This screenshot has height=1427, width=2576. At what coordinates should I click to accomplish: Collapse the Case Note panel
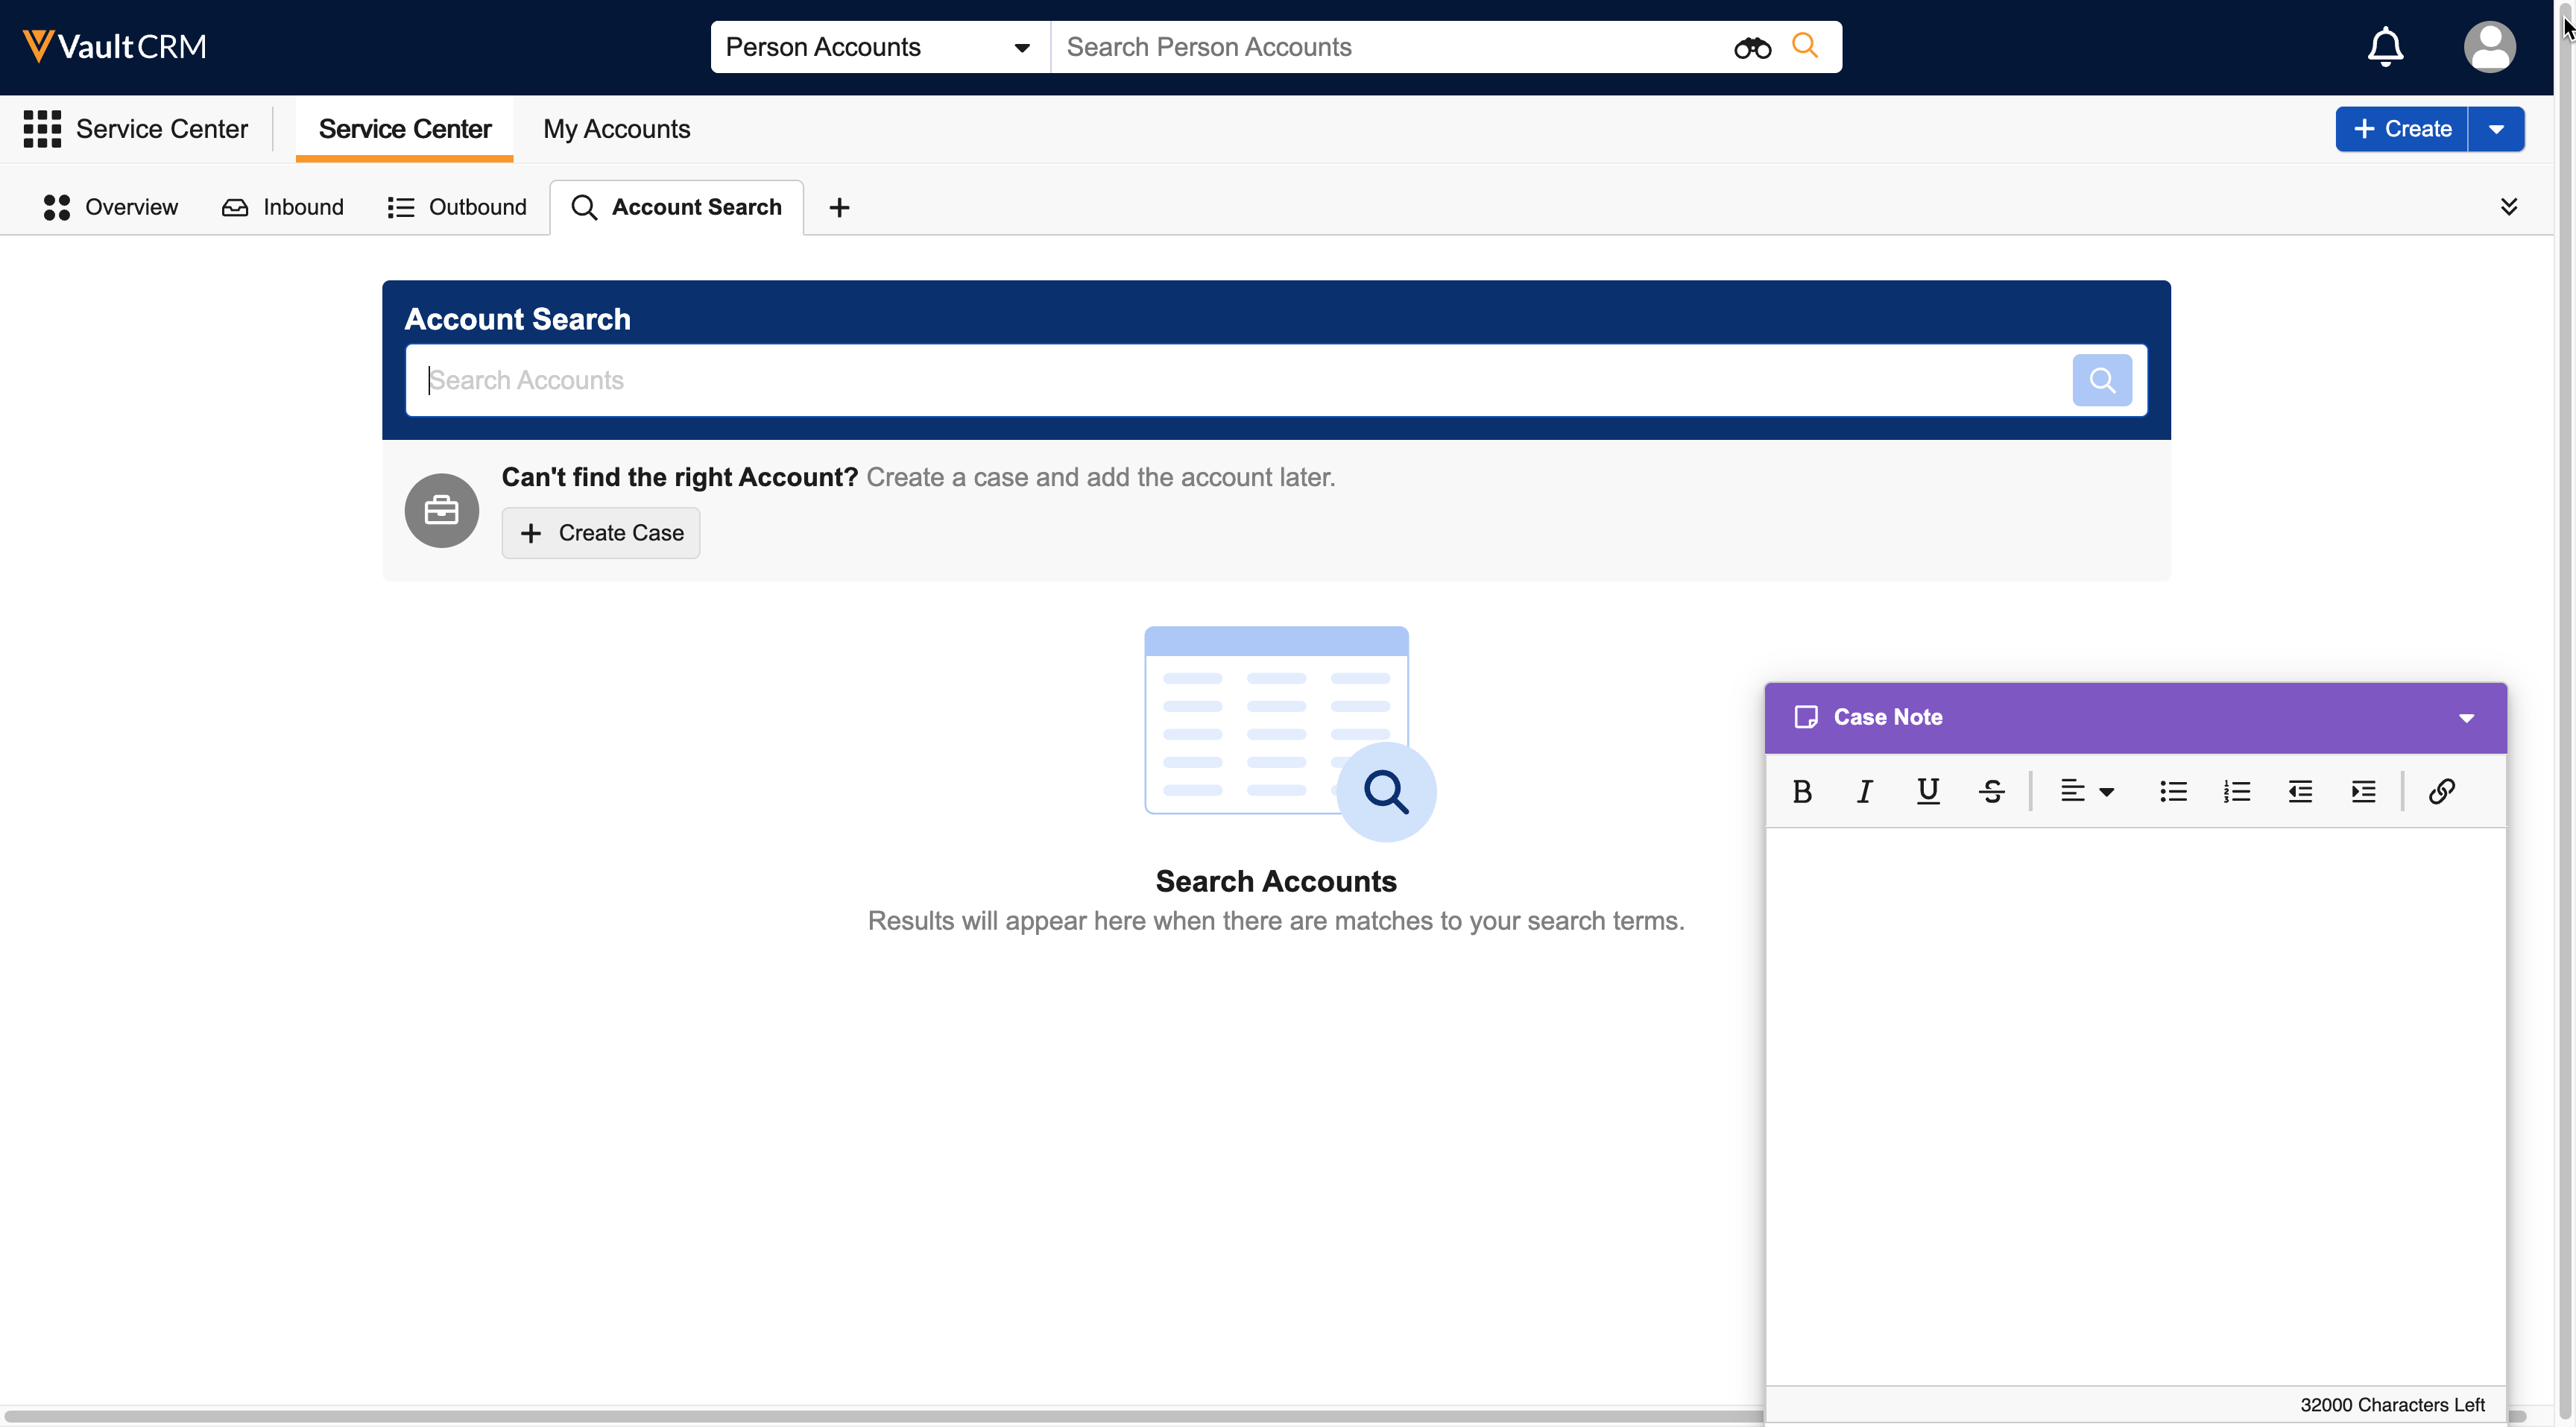click(x=2465, y=717)
